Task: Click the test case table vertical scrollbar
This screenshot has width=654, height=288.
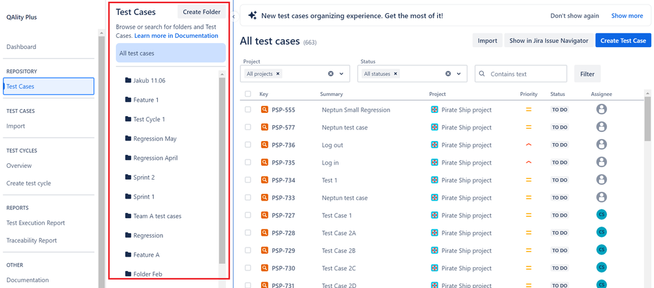Action: (647, 119)
